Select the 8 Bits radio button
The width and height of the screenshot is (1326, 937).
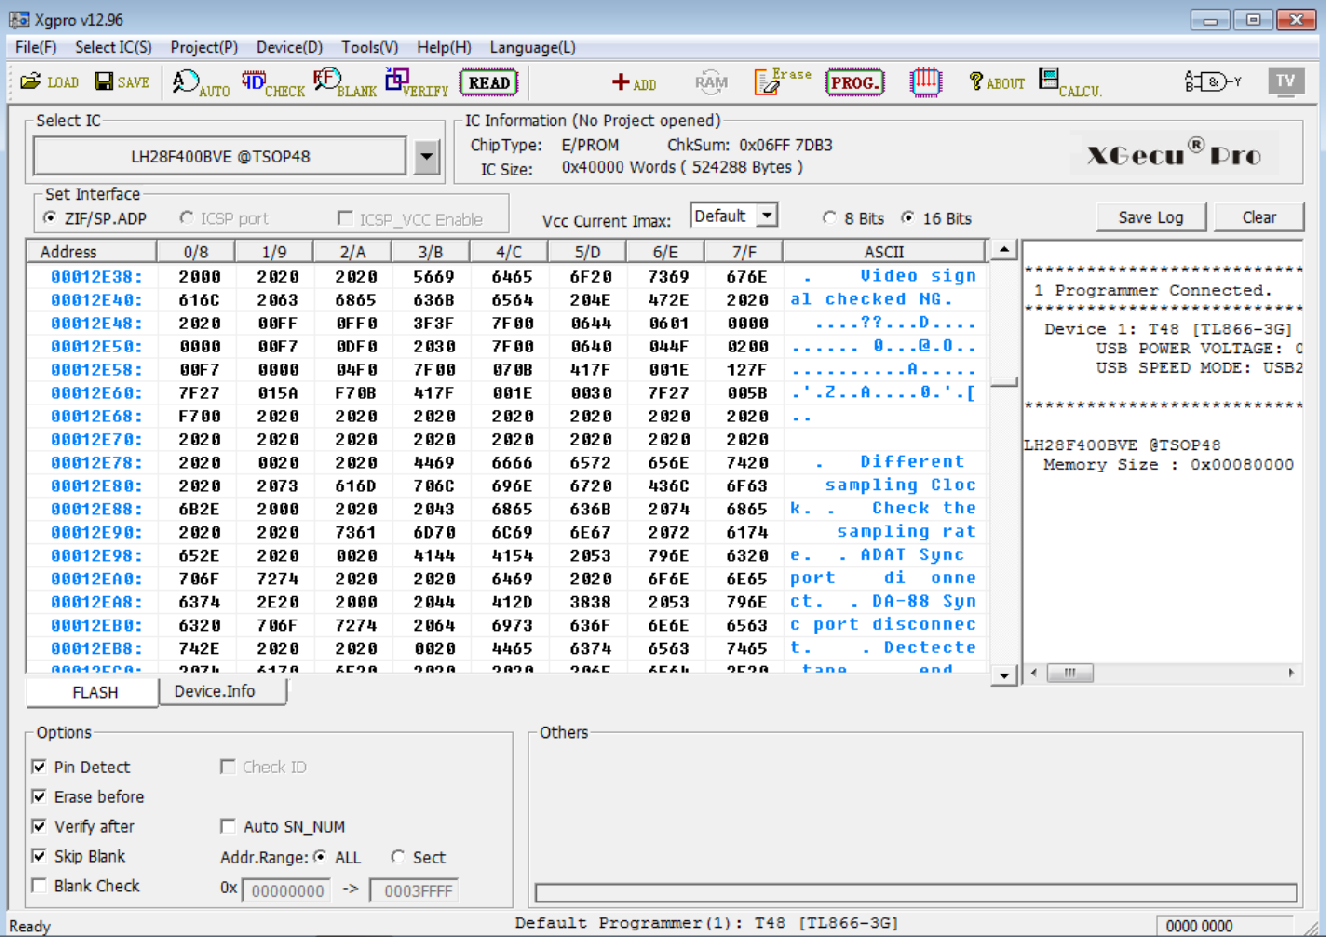click(x=829, y=218)
